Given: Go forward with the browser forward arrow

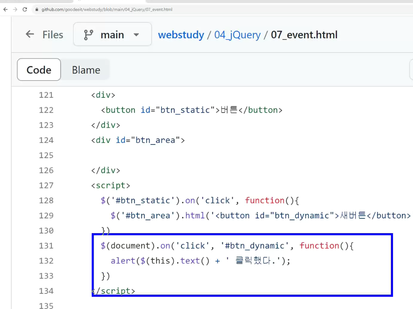Looking at the screenshot, I should click(x=15, y=9).
